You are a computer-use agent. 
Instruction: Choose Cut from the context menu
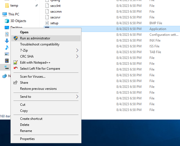[x=46, y=105]
